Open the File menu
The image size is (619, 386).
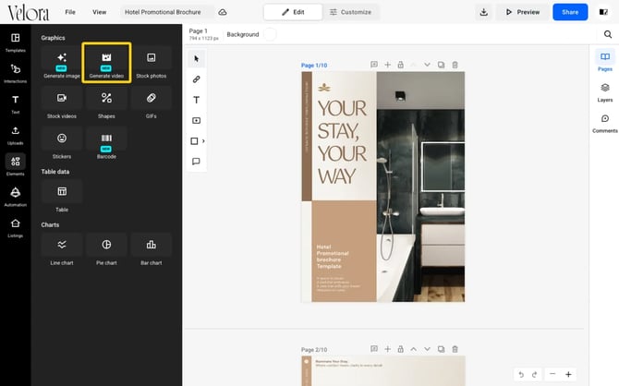[70, 12]
